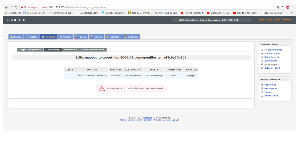The height and width of the screenshot is (147, 299).
Task: Open the Shares main tab
Action: click(x=96, y=37)
